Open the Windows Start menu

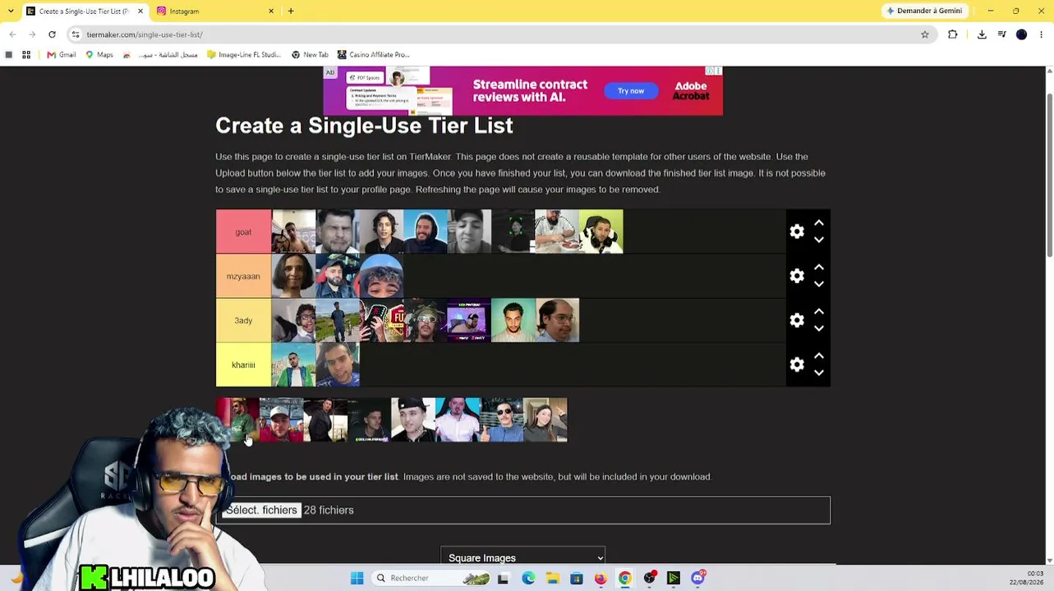[x=357, y=578]
